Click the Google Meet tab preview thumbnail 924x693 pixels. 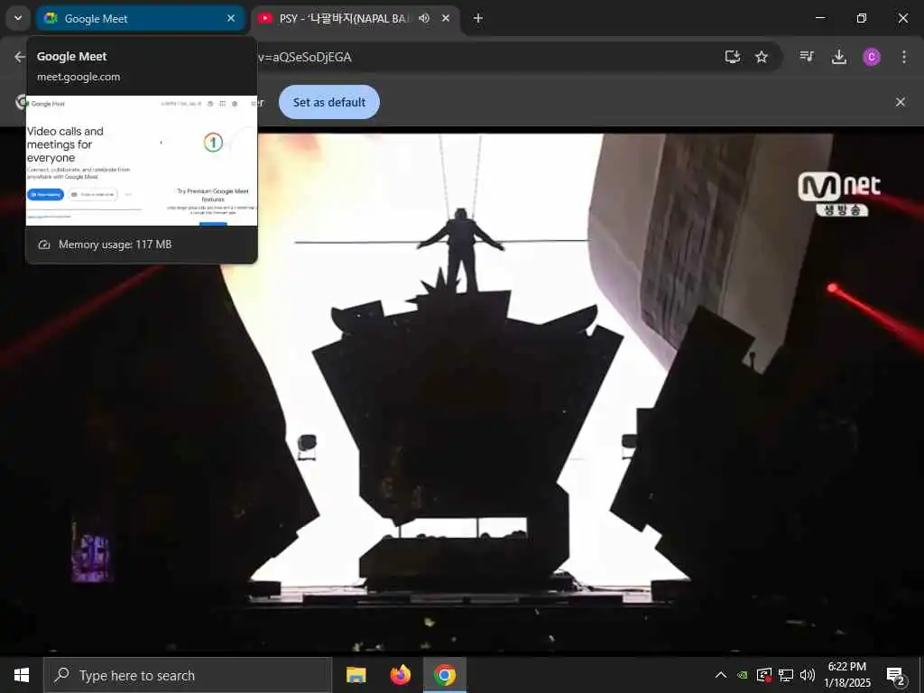[142, 161]
